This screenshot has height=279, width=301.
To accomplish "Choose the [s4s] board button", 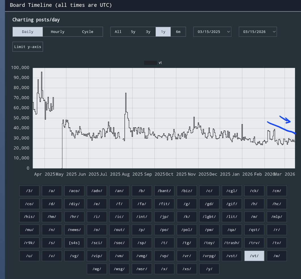I will [74, 243].
